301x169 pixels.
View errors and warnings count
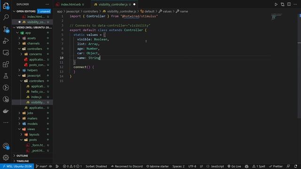(72, 166)
